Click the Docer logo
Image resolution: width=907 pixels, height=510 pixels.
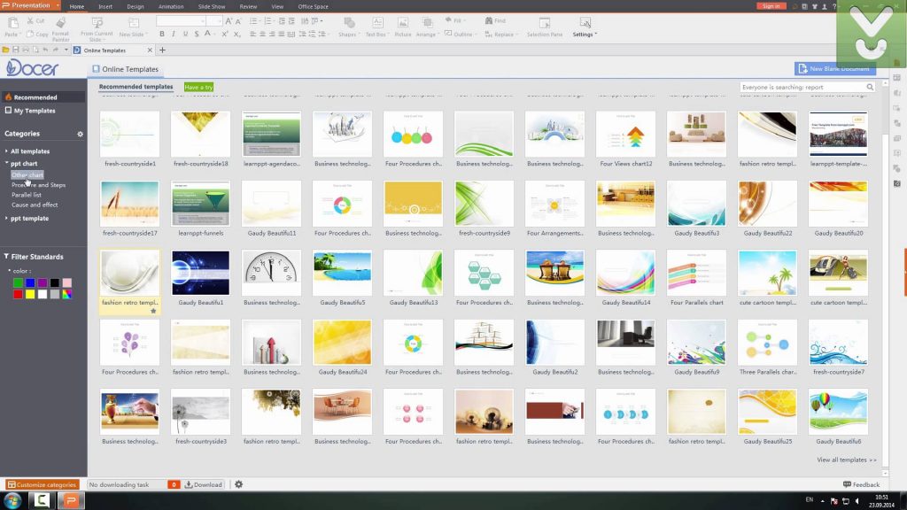point(33,67)
